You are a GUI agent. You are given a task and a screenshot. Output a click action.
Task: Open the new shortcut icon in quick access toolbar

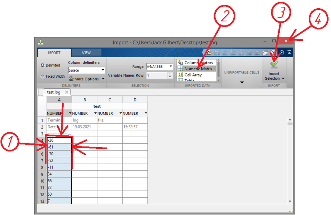pyautogui.click(x=209, y=52)
